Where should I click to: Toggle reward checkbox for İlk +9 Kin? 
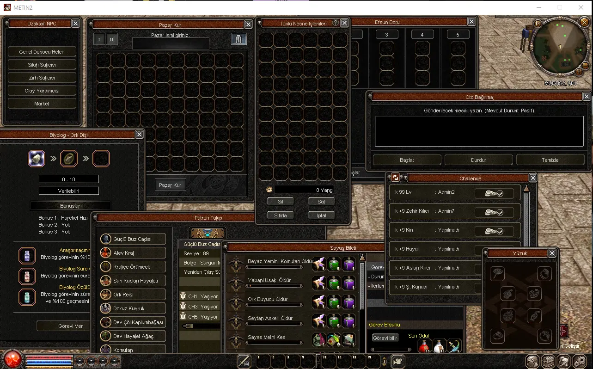[x=494, y=231]
